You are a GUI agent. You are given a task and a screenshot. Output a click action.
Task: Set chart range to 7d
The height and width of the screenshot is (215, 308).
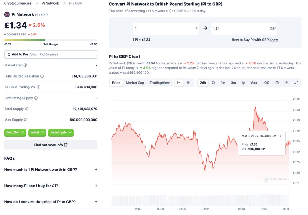point(214,83)
